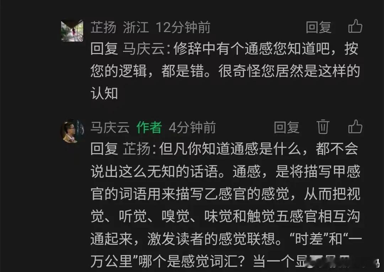
Task: Tap 回复 button beside the trash icon
Action: click(287, 127)
